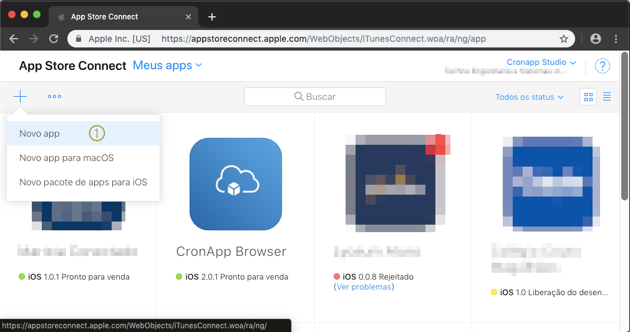Go back in browser history

pyautogui.click(x=14, y=39)
